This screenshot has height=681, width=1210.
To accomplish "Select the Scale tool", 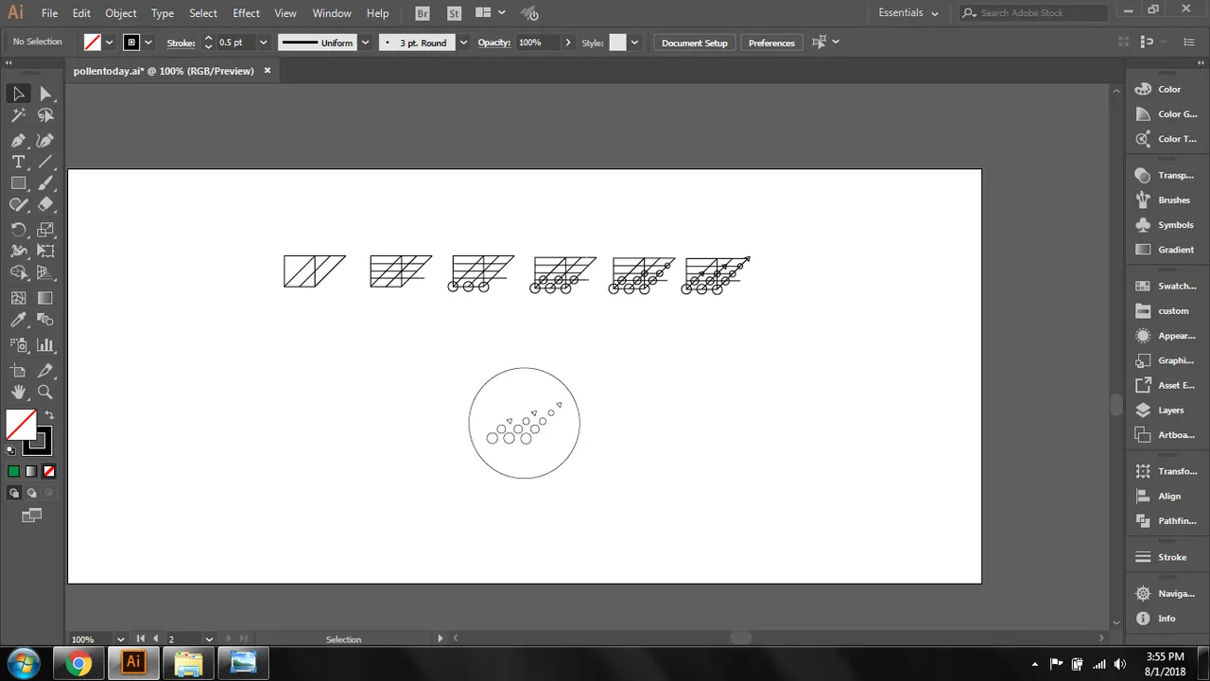I will tap(45, 230).
